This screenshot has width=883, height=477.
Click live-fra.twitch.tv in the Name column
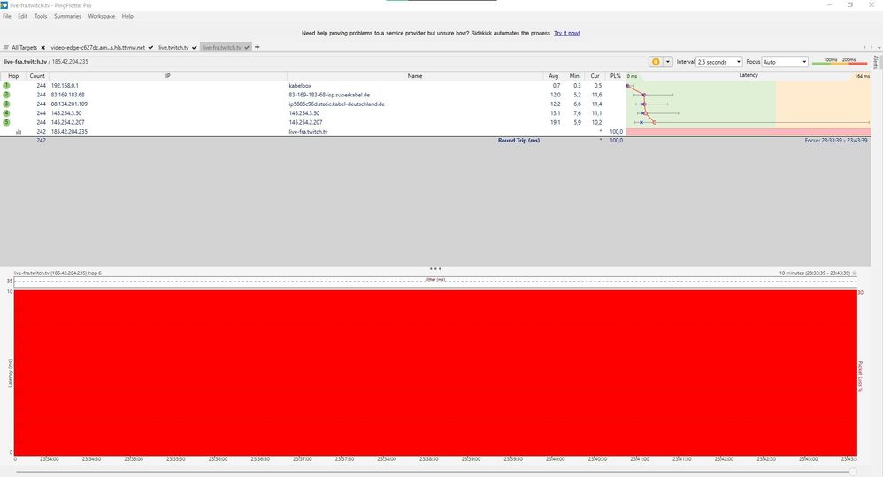(308, 132)
